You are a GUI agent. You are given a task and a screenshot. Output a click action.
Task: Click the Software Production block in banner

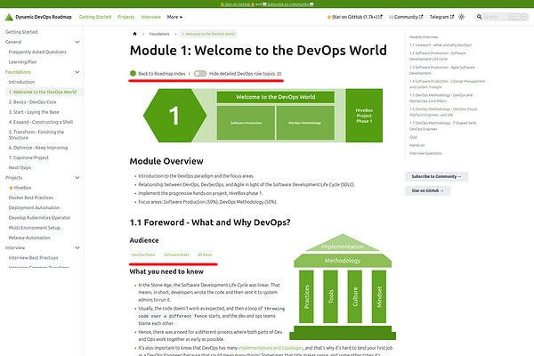(246, 123)
